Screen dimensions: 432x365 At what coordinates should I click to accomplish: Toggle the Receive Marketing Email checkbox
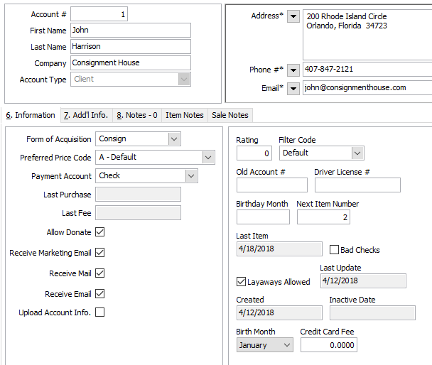(x=99, y=252)
